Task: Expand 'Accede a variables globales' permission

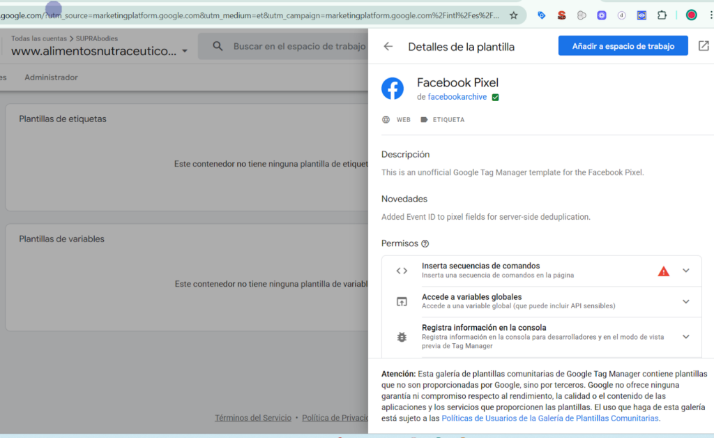Action: [x=685, y=301]
